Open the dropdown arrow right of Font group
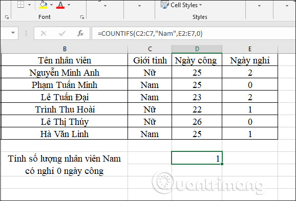The height and width of the screenshot is (201, 296). pyautogui.click(x=105, y=6)
